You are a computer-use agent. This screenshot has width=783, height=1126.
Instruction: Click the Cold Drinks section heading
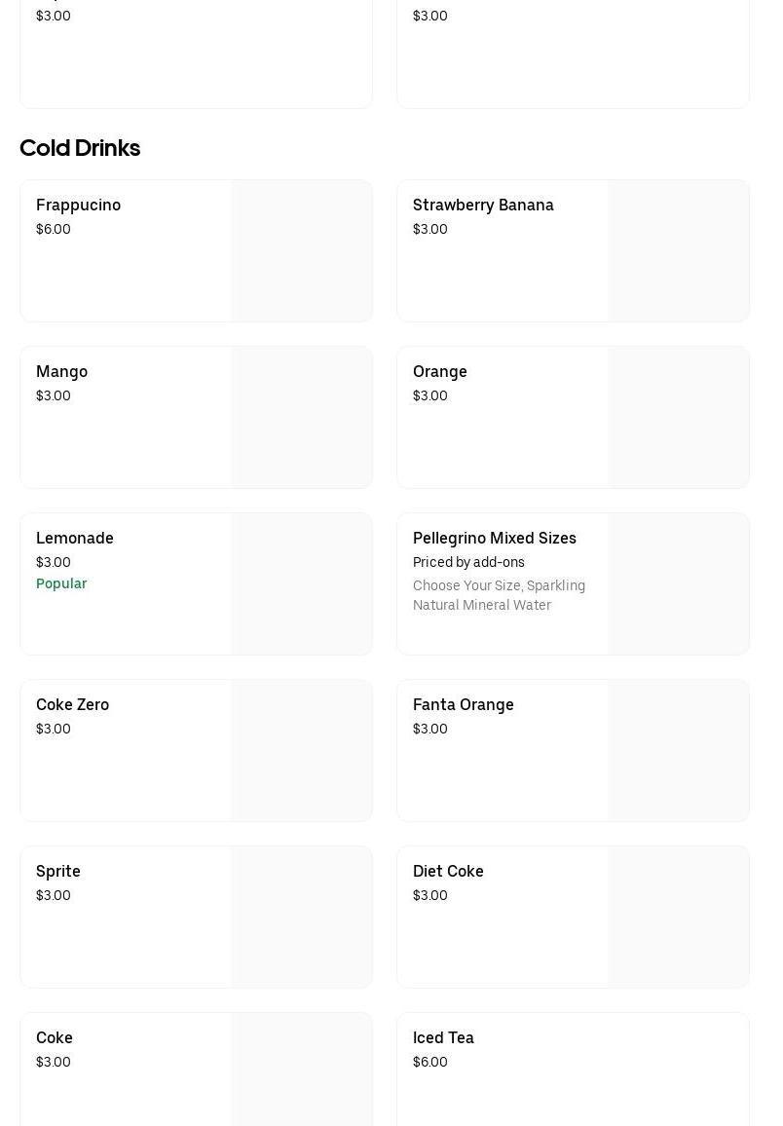(x=80, y=148)
